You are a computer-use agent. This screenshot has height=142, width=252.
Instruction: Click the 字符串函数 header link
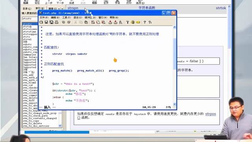point(147,8)
